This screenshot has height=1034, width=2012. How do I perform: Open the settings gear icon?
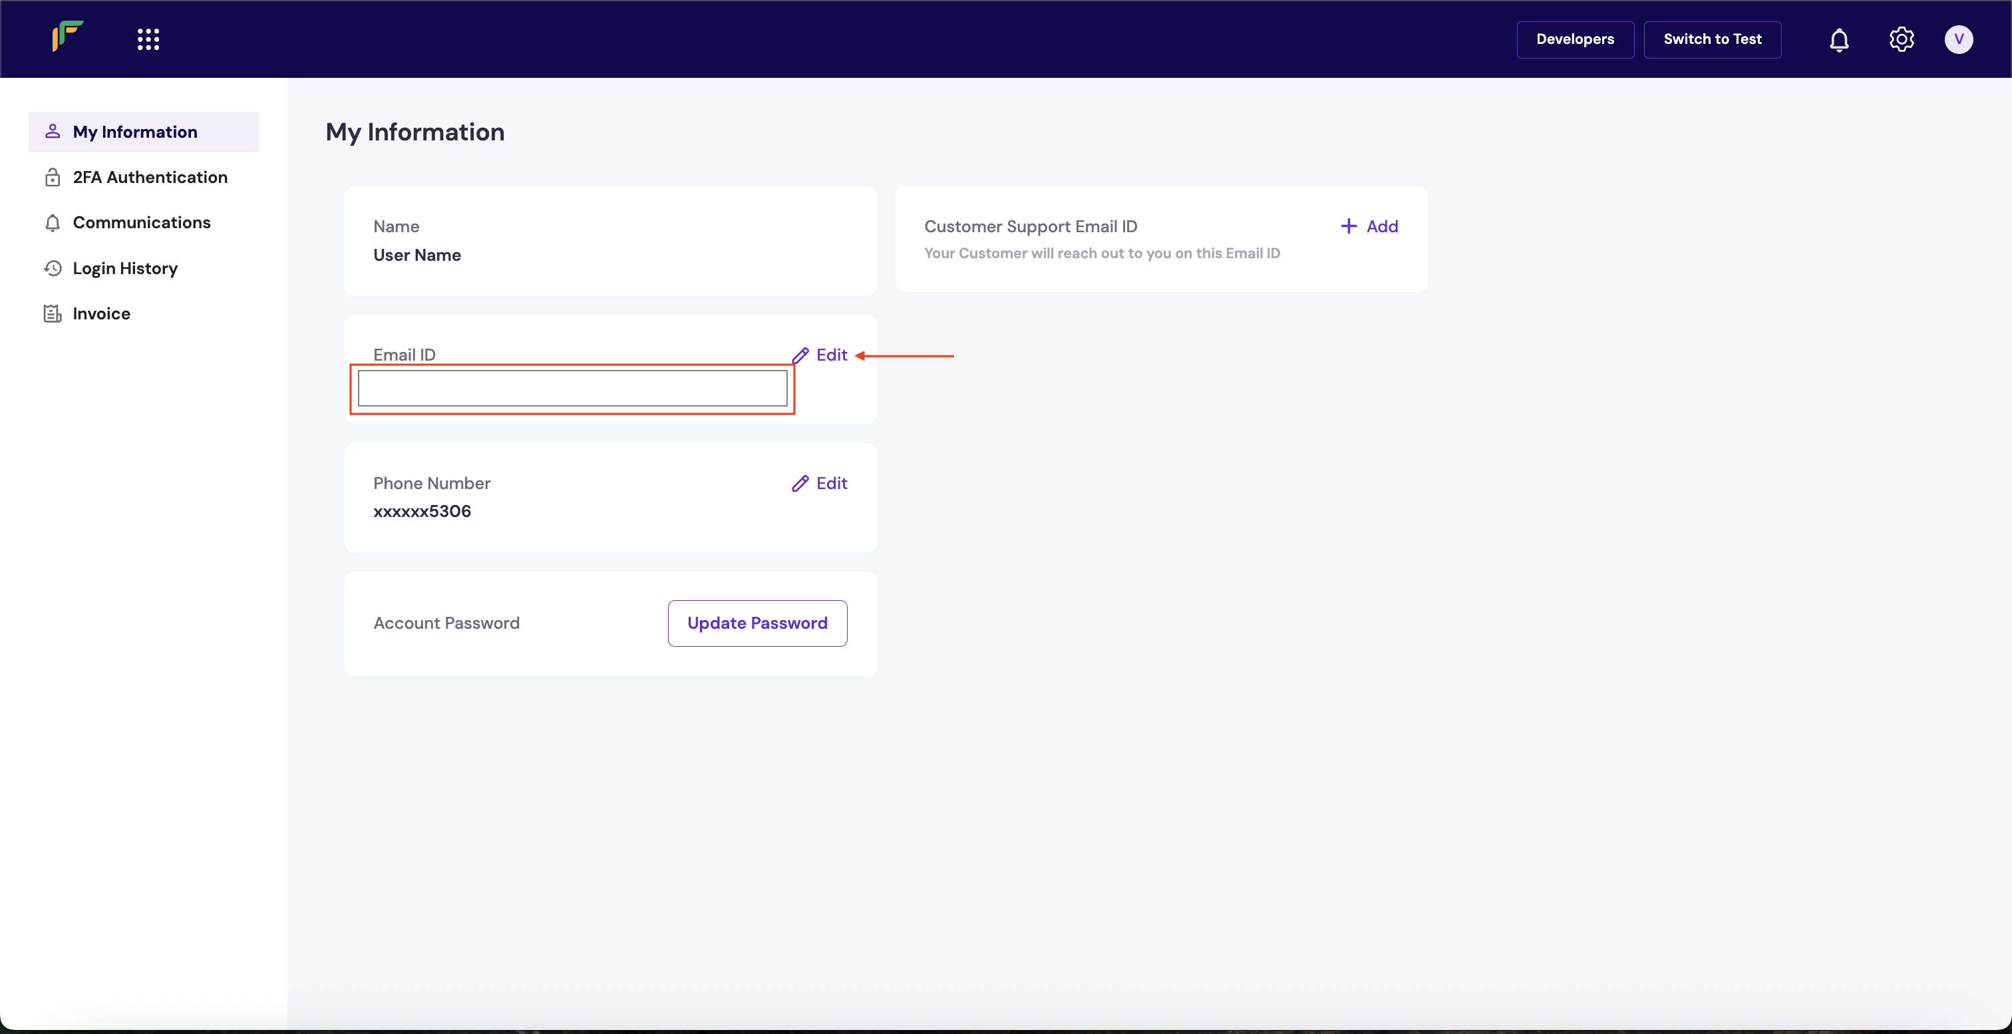tap(1901, 39)
